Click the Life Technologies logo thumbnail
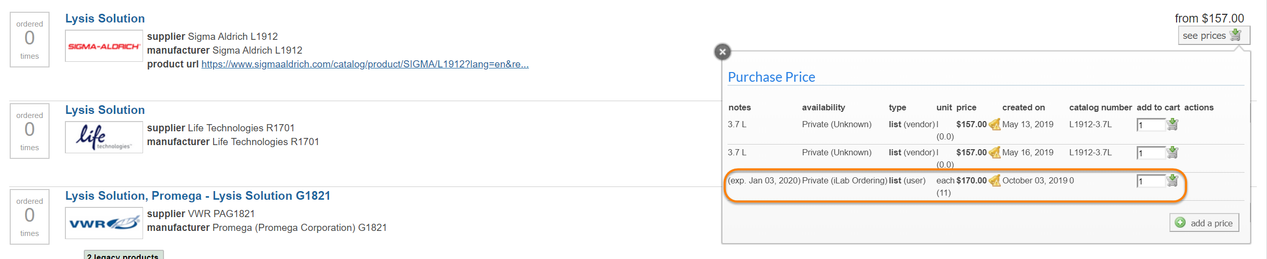 [104, 137]
